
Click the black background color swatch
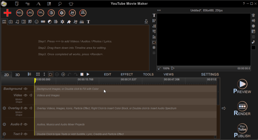tap(253, 47)
